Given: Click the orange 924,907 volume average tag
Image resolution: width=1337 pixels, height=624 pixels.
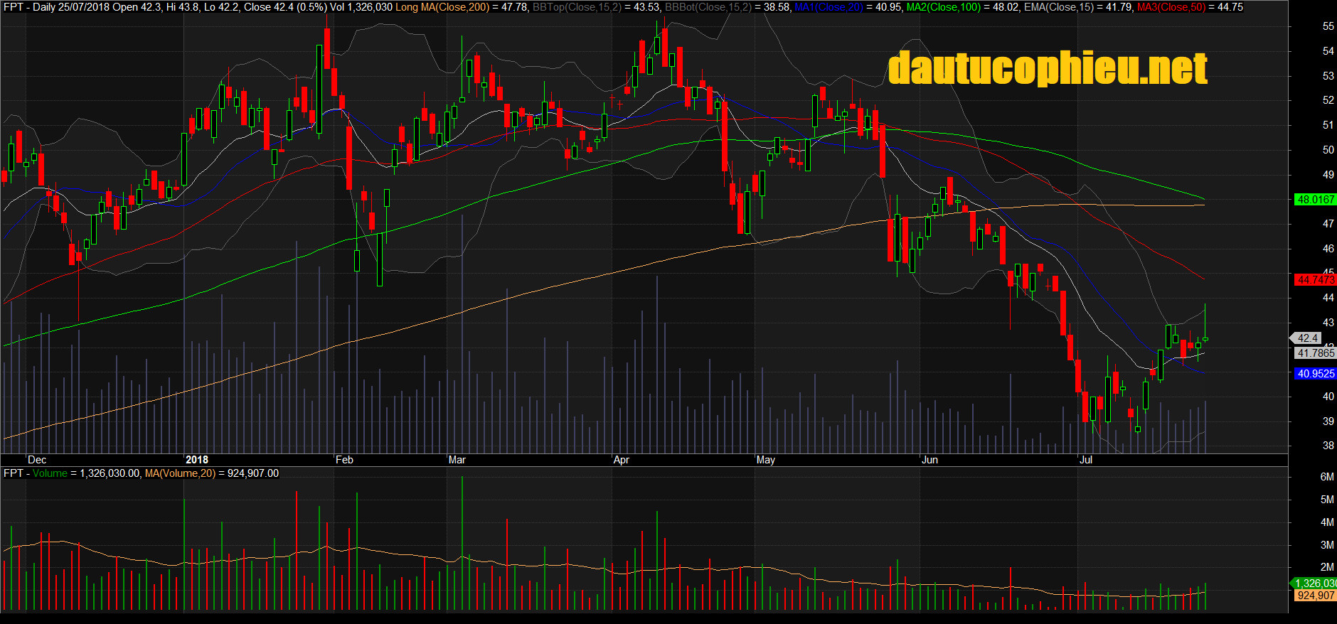Looking at the screenshot, I should [x=1315, y=596].
